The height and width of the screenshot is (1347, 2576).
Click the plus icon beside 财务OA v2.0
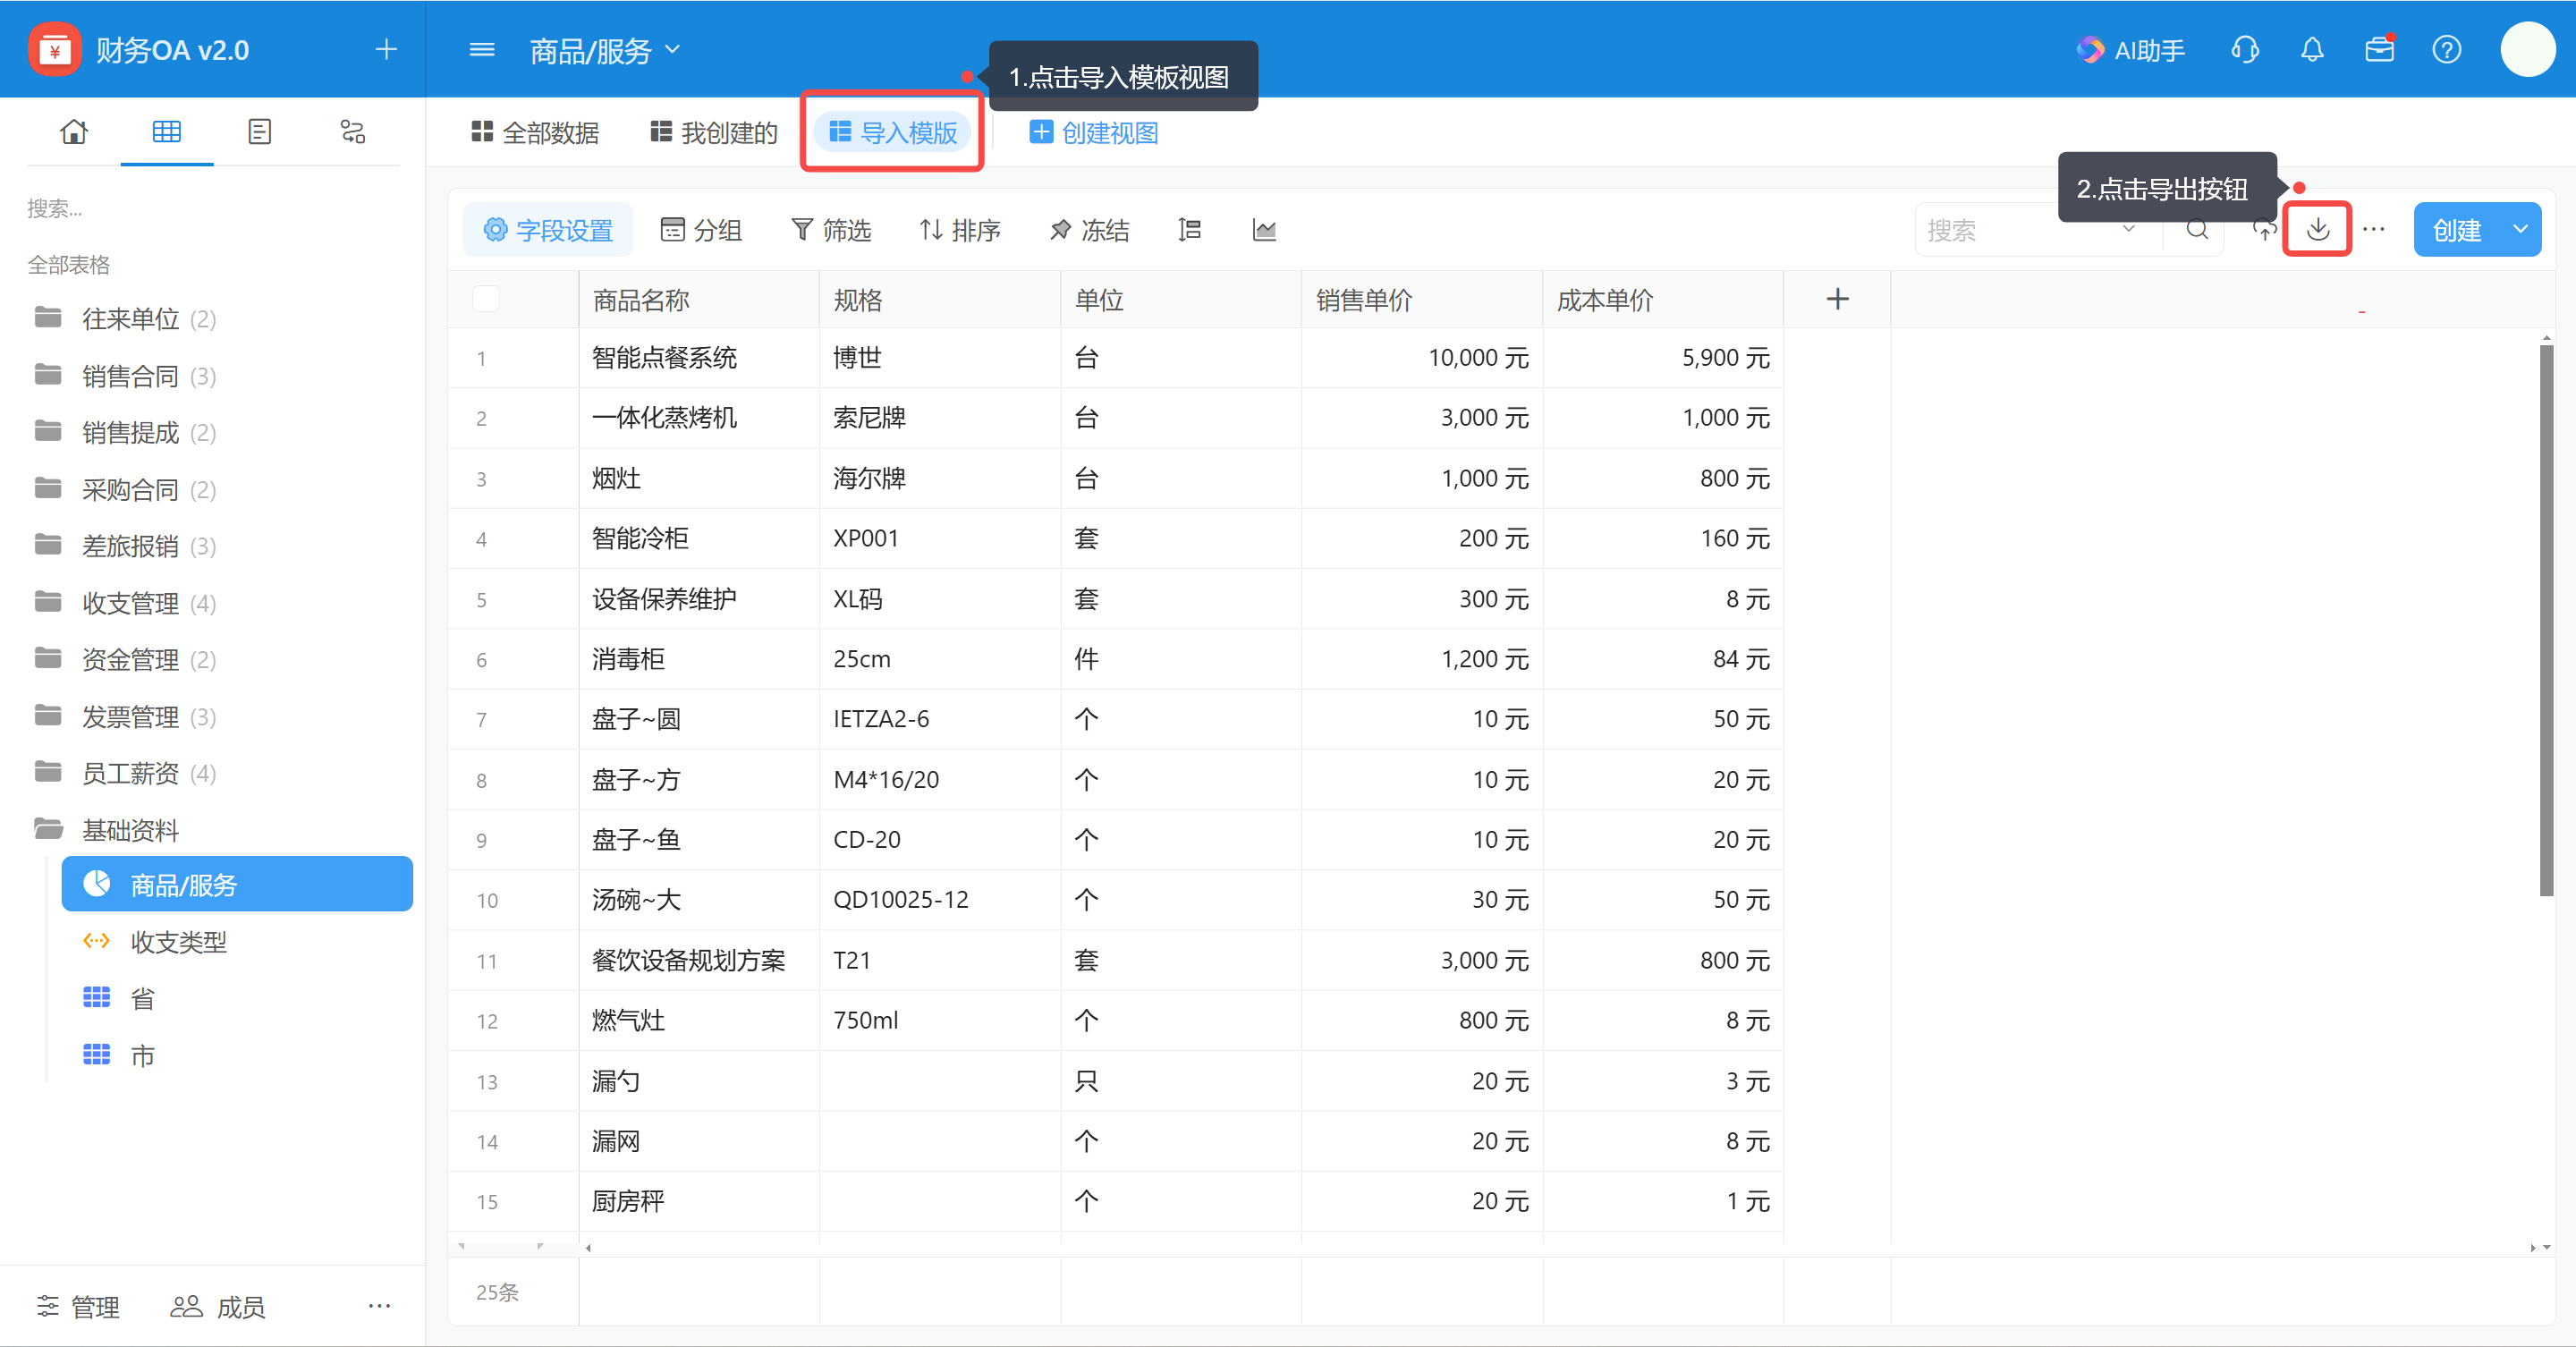tap(386, 49)
